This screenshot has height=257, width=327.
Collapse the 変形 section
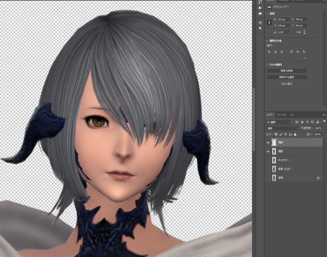pyautogui.click(x=267, y=14)
